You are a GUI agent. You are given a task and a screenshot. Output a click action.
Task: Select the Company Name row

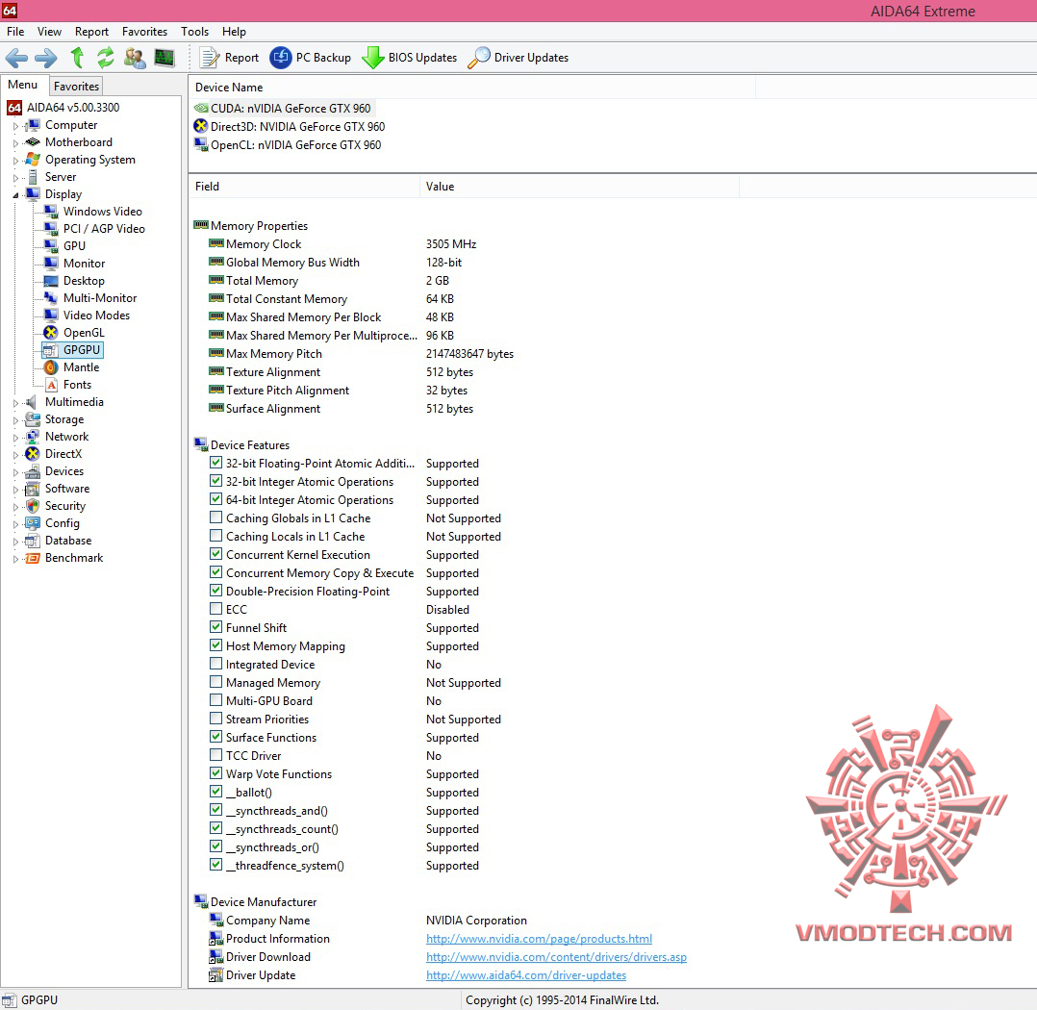(367, 920)
